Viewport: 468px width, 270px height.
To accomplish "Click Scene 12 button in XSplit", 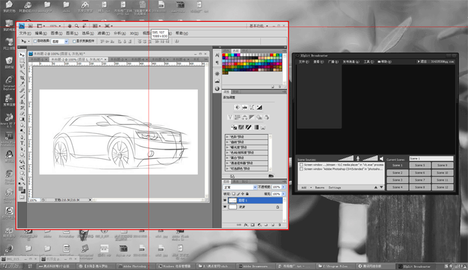I will [442, 187].
